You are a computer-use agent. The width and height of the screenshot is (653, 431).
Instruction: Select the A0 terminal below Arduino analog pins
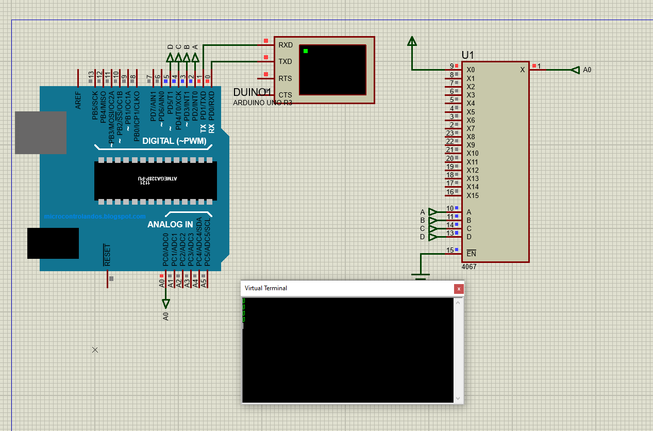tap(165, 303)
